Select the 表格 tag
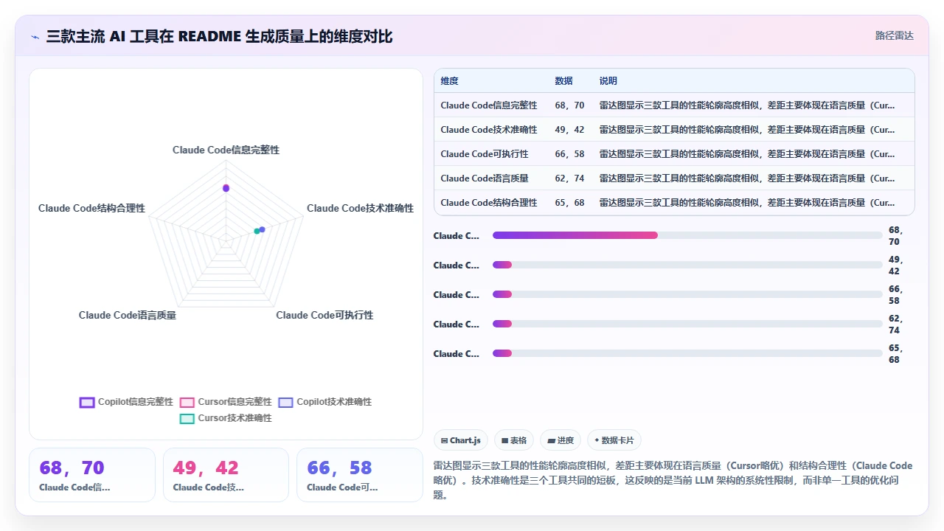 tap(514, 440)
